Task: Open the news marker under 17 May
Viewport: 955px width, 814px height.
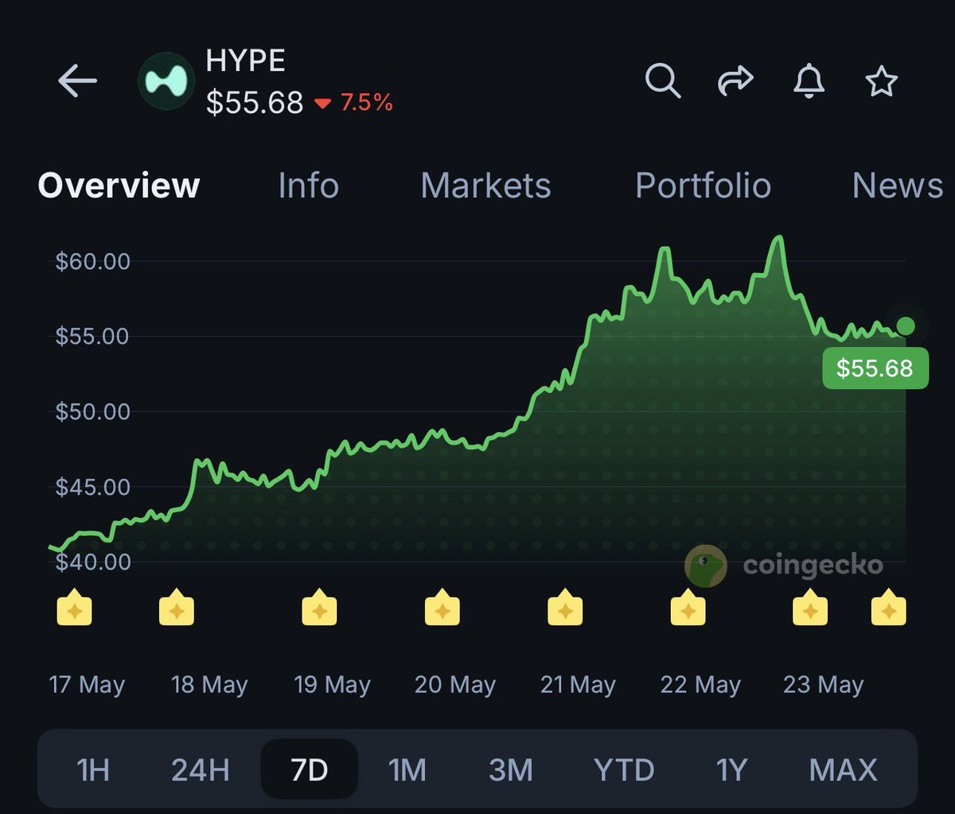Action: 74,608
